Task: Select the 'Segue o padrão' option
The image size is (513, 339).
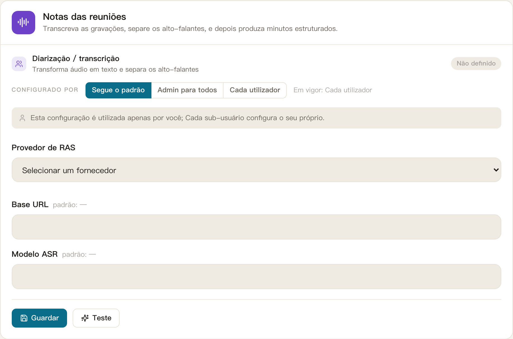Action: [x=118, y=90]
